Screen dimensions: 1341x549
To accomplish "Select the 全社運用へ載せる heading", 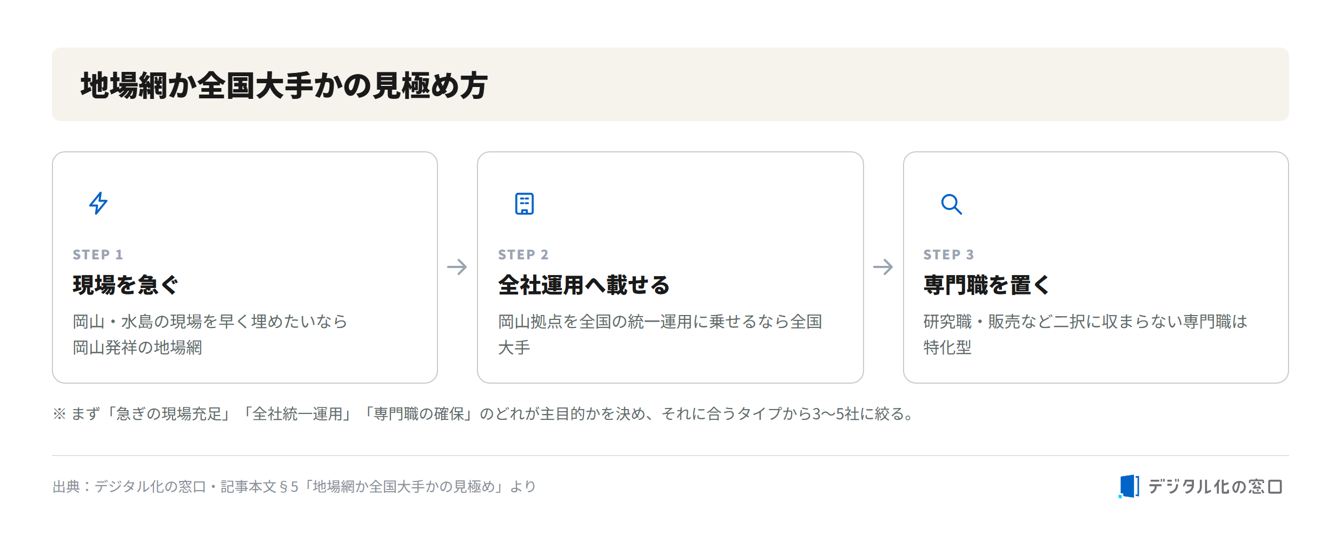I will click(x=584, y=285).
